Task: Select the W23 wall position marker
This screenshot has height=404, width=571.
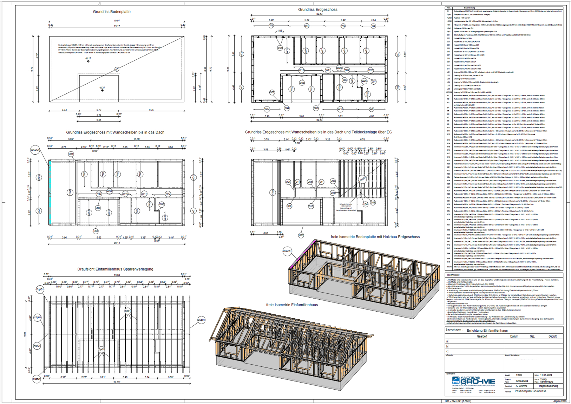Action: [x=370, y=70]
